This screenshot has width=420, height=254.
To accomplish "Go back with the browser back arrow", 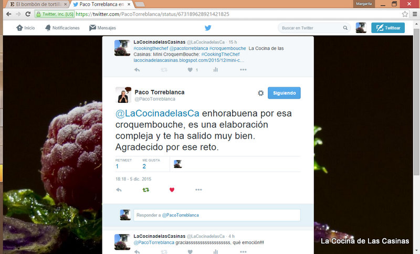I will pos(8,14).
